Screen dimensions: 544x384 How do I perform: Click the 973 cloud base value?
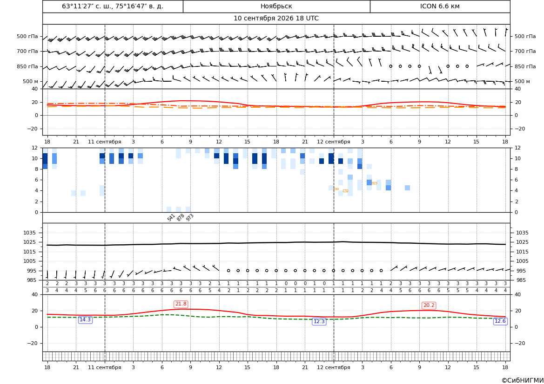[190, 217]
